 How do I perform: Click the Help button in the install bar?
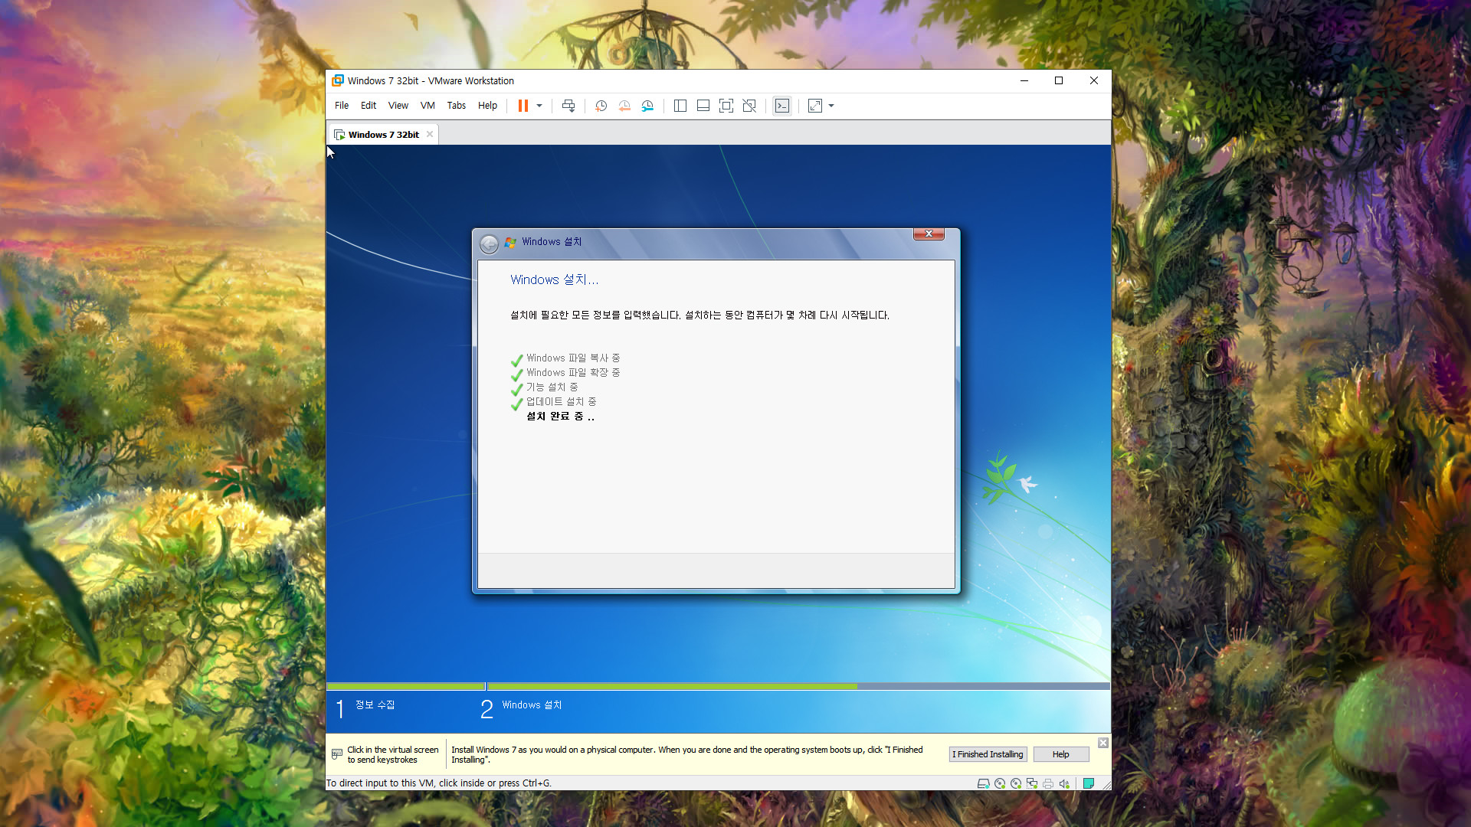1061,754
